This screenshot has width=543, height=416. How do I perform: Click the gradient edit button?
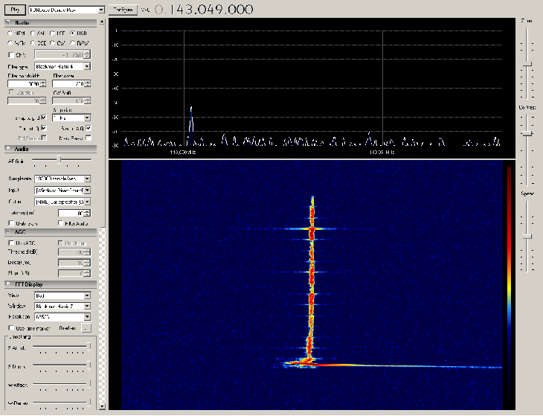(87, 327)
